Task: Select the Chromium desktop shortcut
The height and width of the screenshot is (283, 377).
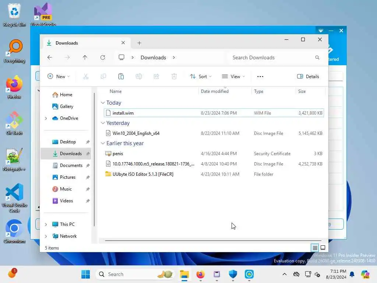Action: point(14,231)
